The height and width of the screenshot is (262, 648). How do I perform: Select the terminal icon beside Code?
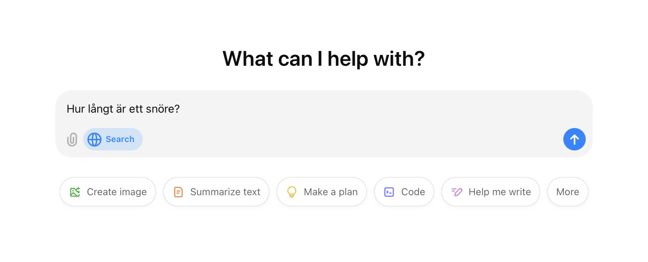click(389, 192)
